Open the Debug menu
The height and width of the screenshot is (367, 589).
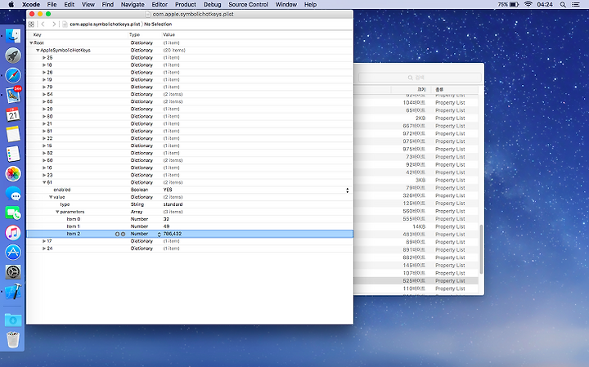(212, 5)
